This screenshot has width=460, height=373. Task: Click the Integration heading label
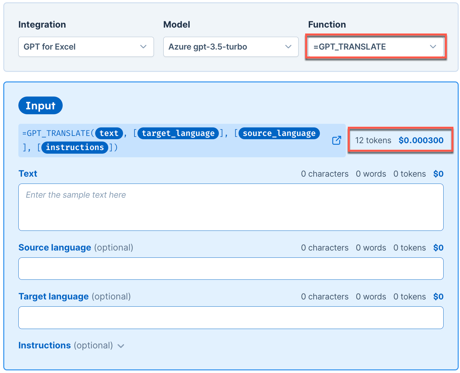pyautogui.click(x=42, y=25)
